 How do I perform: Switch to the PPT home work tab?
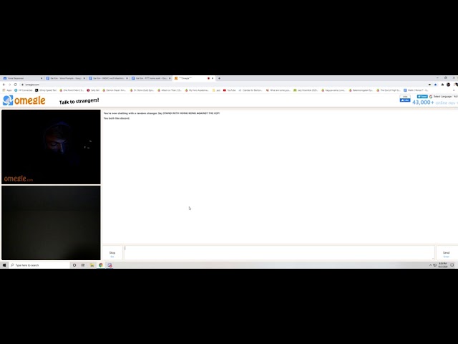[151, 78]
